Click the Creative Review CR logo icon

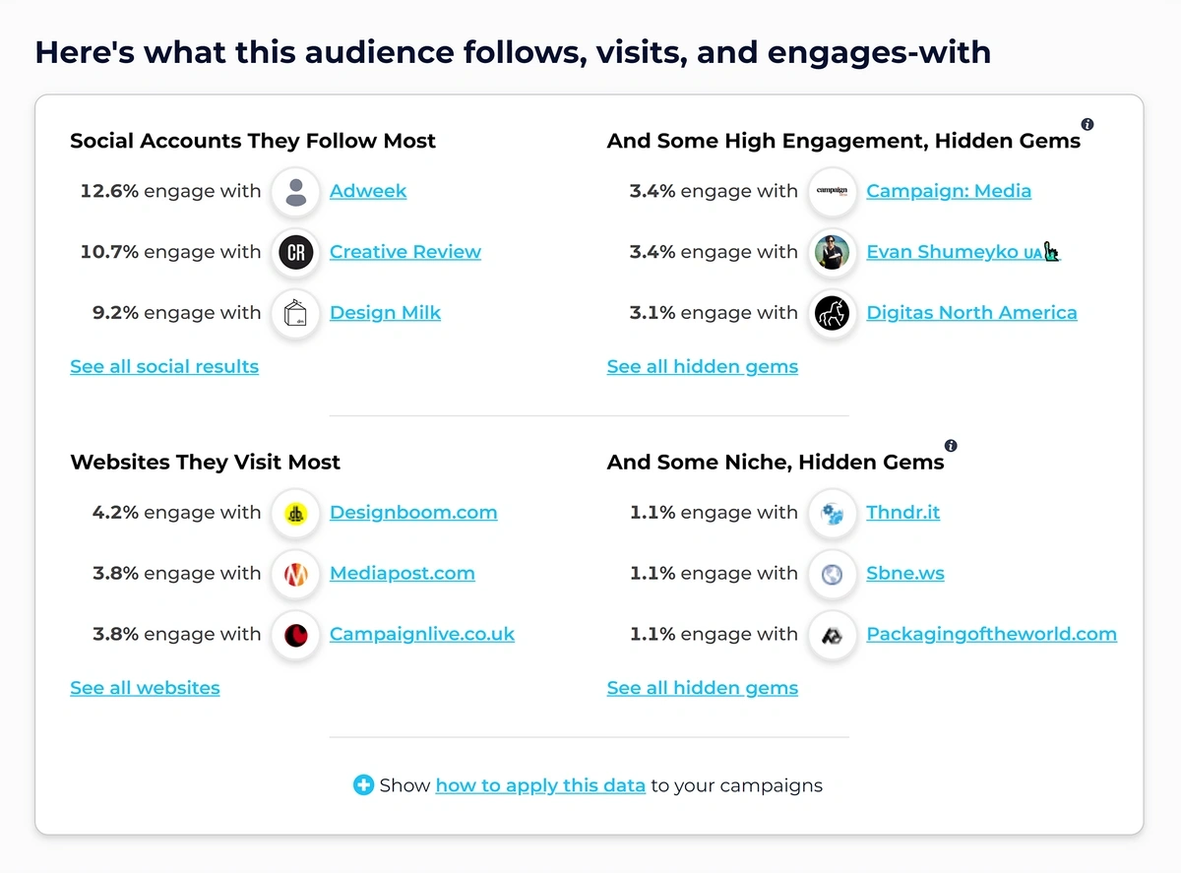[295, 252]
